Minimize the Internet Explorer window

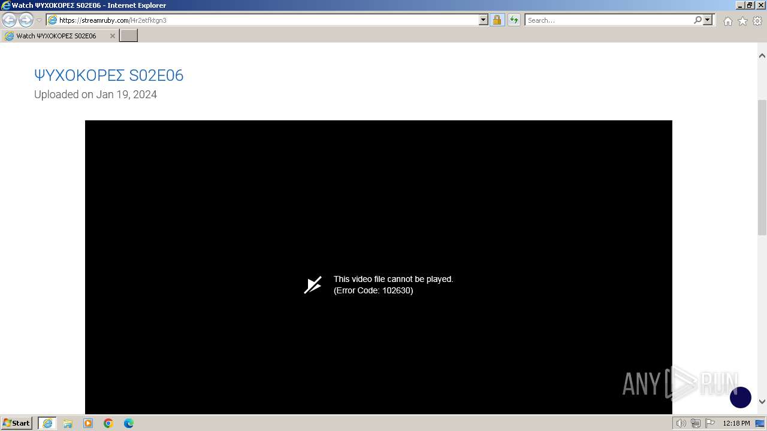pos(740,5)
